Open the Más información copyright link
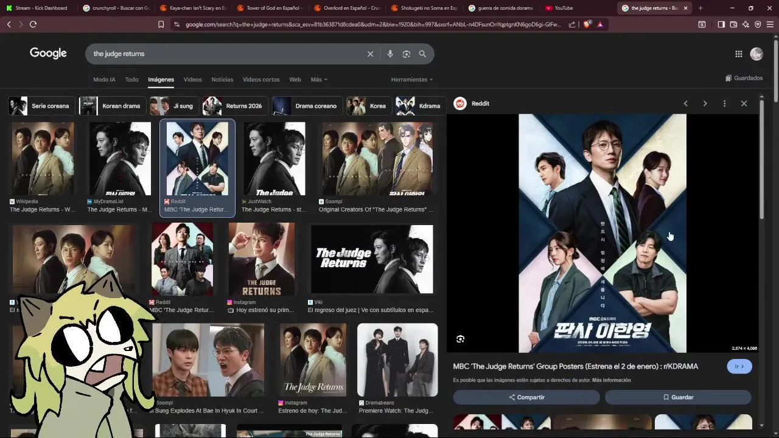The image size is (779, 438). (611, 380)
